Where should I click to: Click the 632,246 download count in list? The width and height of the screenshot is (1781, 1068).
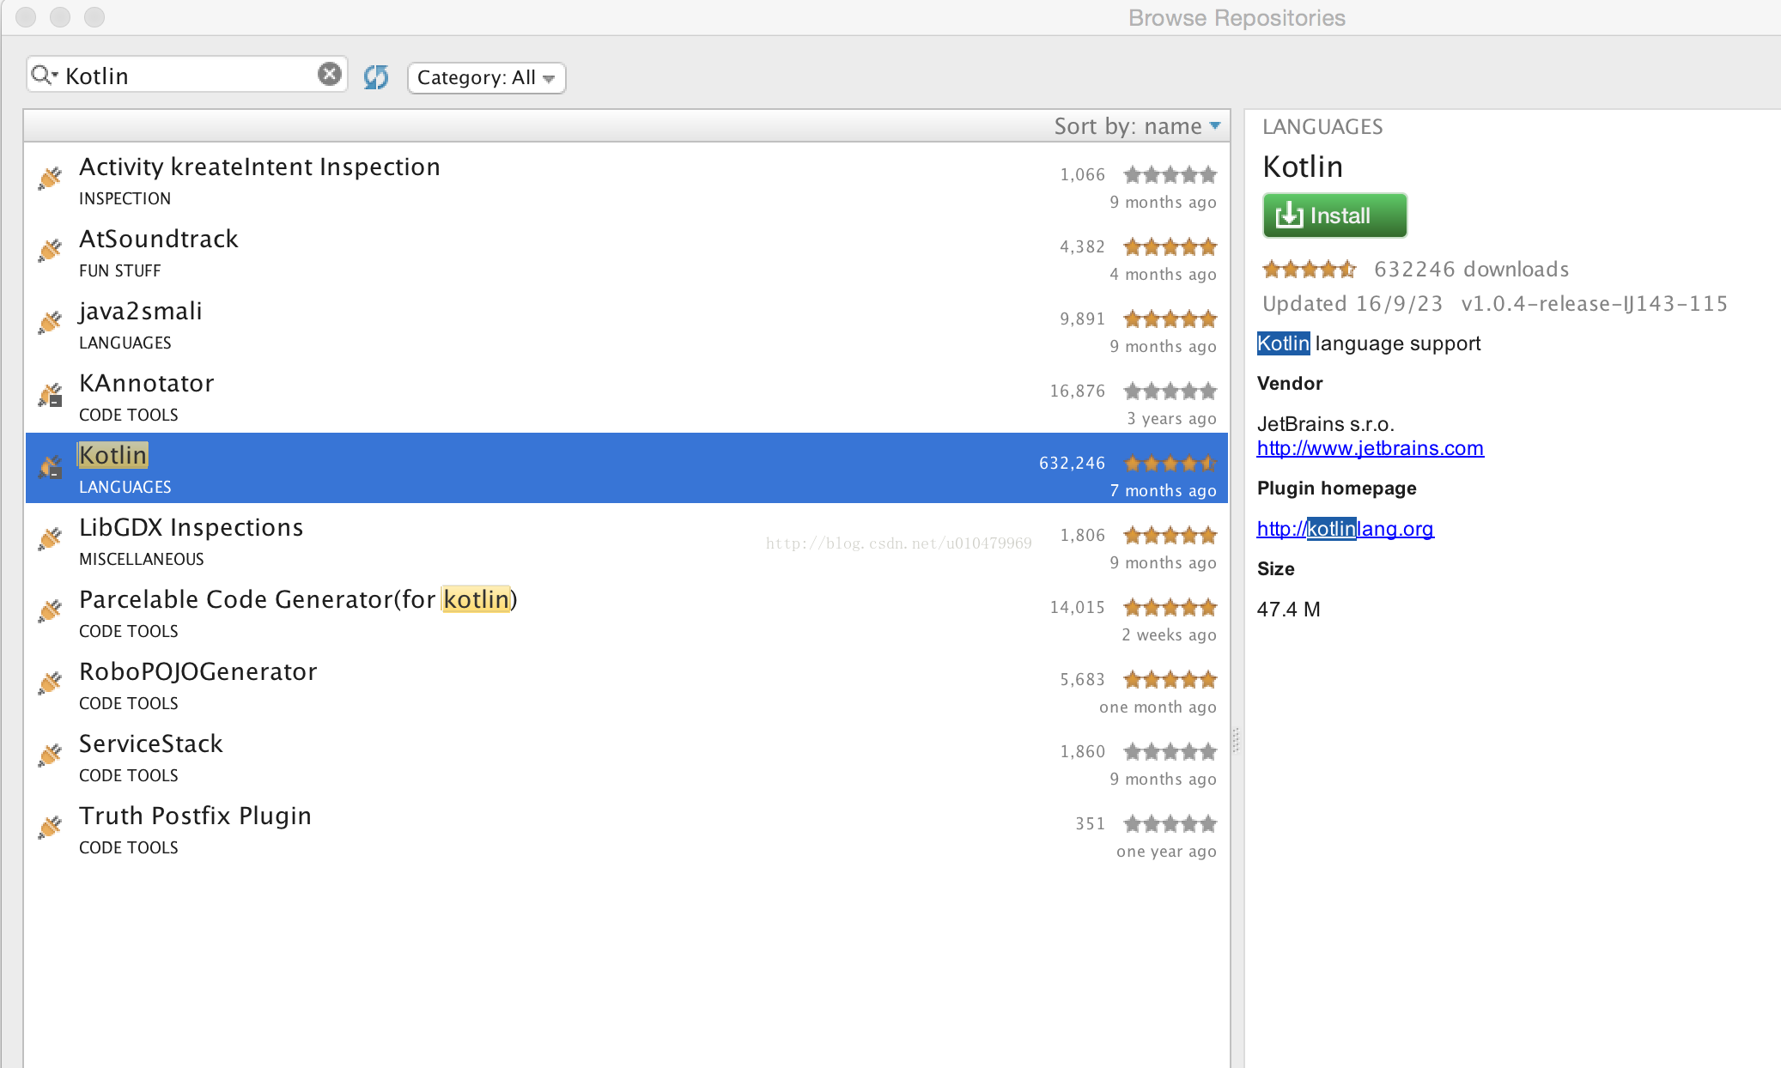coord(1072,464)
